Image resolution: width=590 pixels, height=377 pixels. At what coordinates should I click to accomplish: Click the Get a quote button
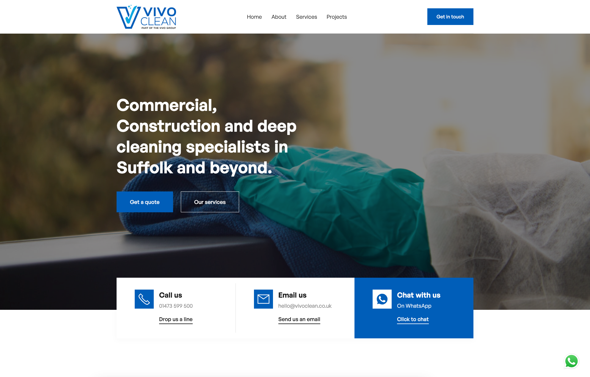(145, 202)
